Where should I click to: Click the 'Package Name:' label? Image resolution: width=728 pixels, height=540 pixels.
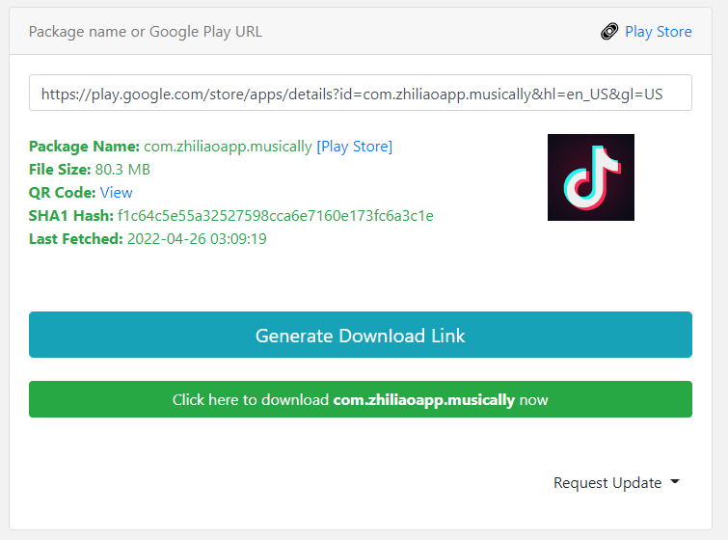pos(84,147)
